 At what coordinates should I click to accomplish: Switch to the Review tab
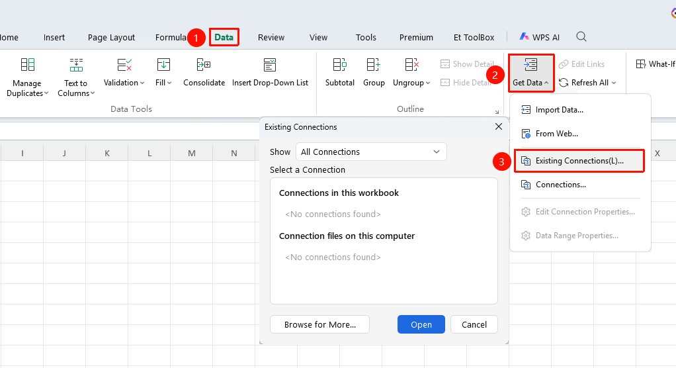coord(271,38)
